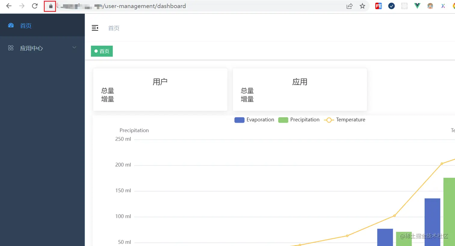Select the Temperature line point near 100 ml
The width and height of the screenshot is (455, 246).
click(x=395, y=216)
